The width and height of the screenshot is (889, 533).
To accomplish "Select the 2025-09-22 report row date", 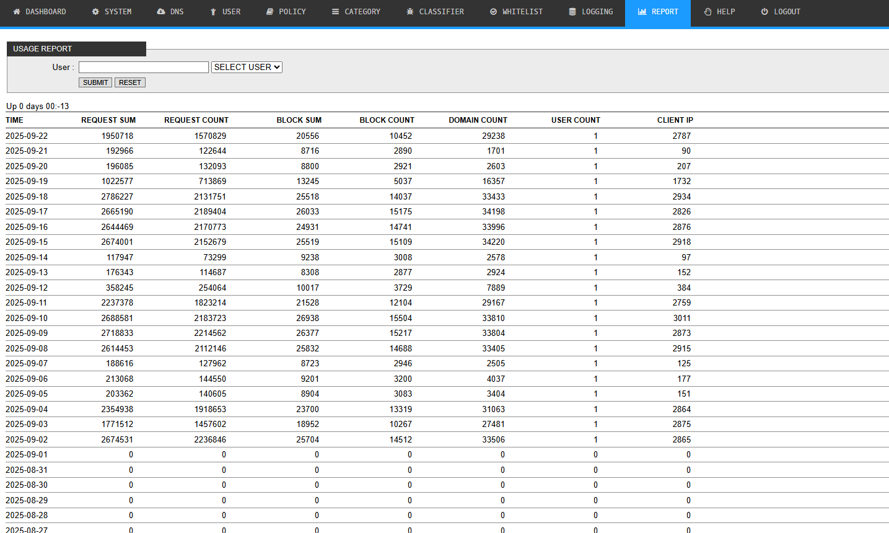I will [27, 136].
